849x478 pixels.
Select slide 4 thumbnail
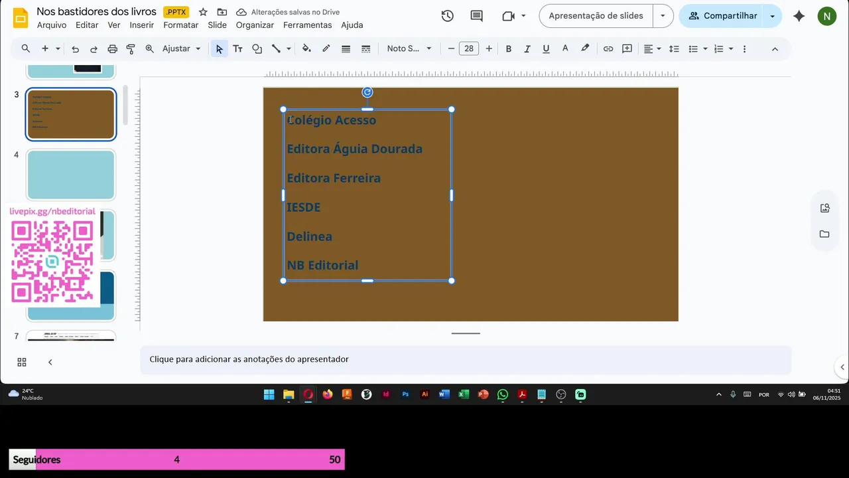coord(71,175)
